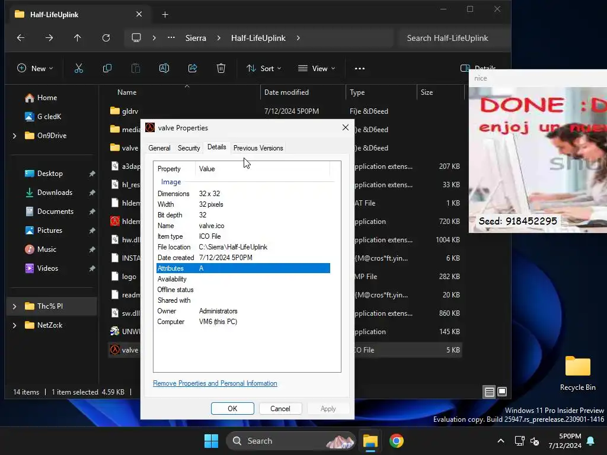The image size is (607, 455).
Task: Open the notification bell
Action: [591, 441]
